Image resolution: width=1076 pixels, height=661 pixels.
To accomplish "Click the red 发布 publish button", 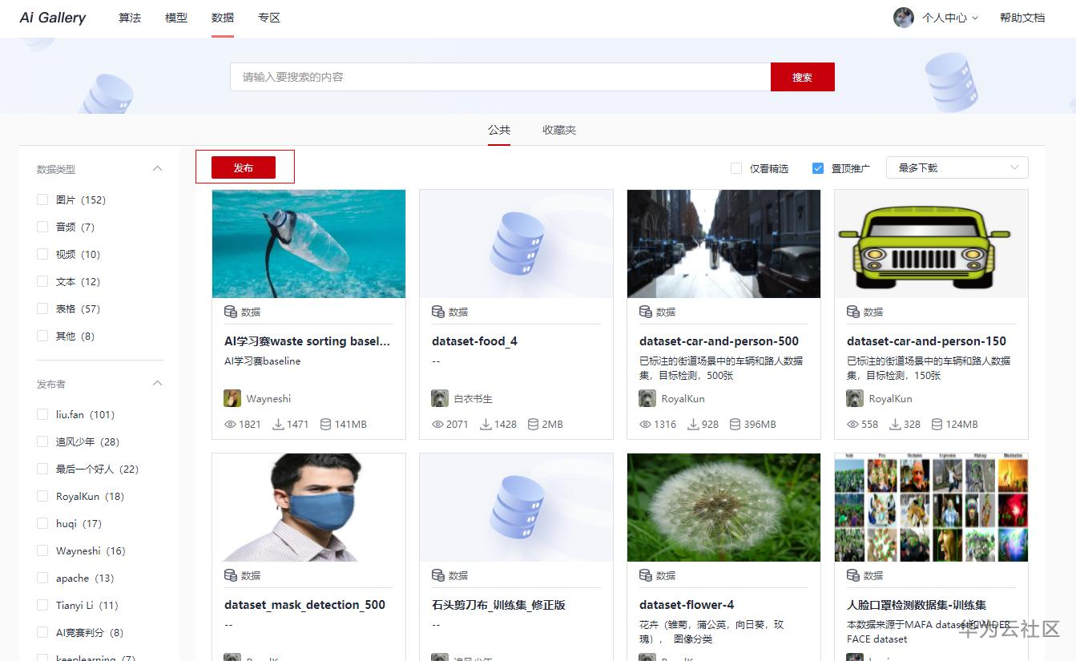I will (x=244, y=167).
